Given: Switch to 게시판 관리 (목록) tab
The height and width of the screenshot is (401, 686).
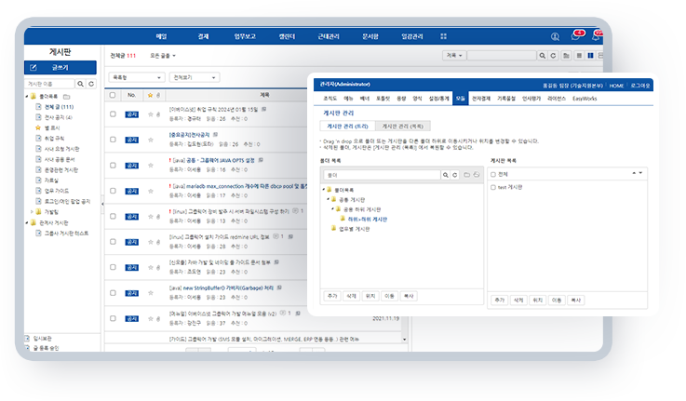Looking at the screenshot, I should [x=402, y=127].
